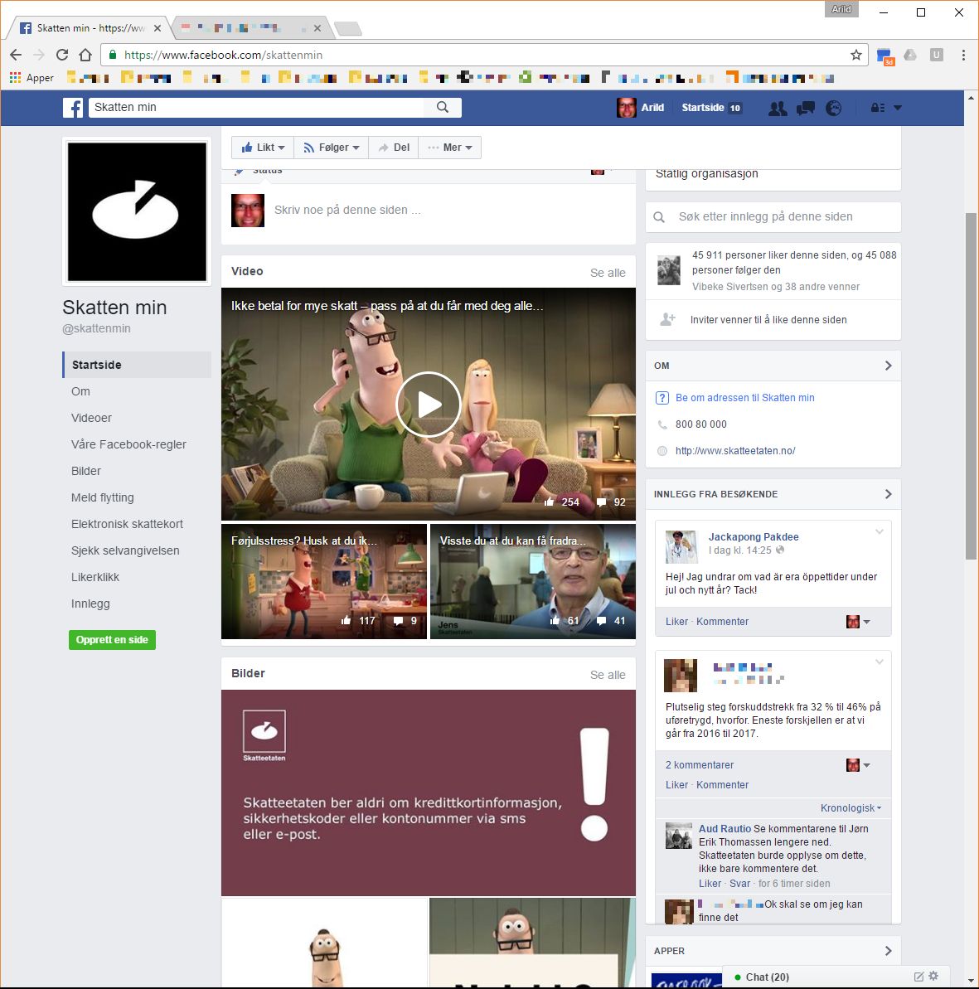979x989 pixels.
Task: Open the messages icon in header
Action: [805, 108]
